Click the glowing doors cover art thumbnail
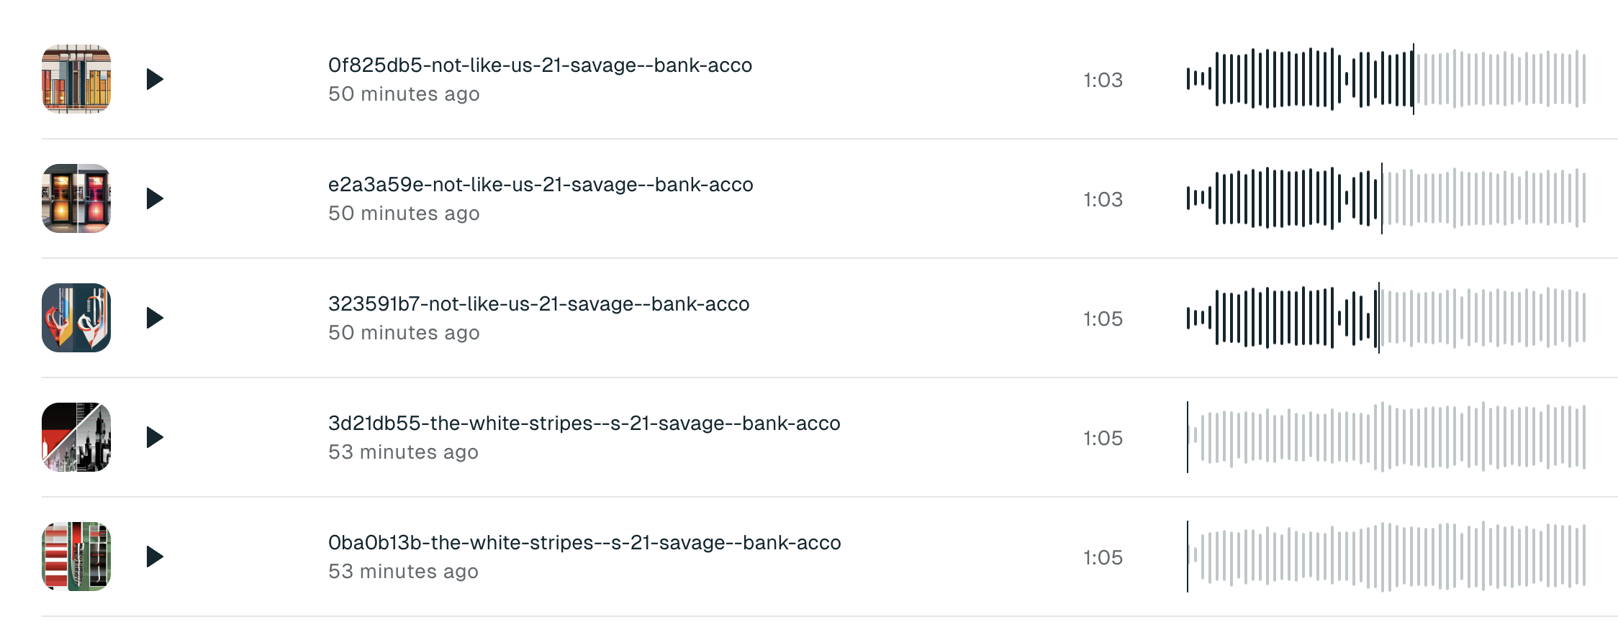The height and width of the screenshot is (627, 1618). (x=76, y=198)
